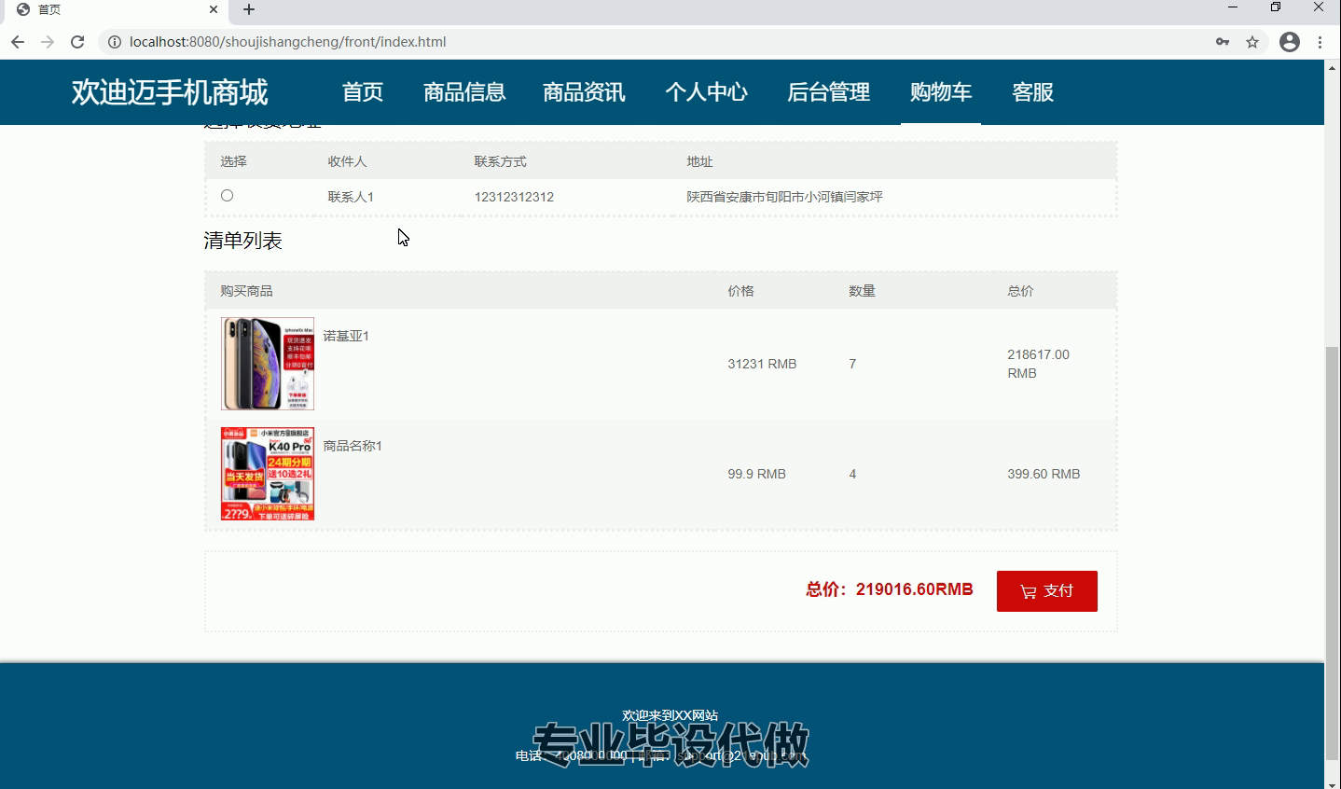Click the 选择 column header
This screenshot has width=1341, height=789.
[233, 161]
